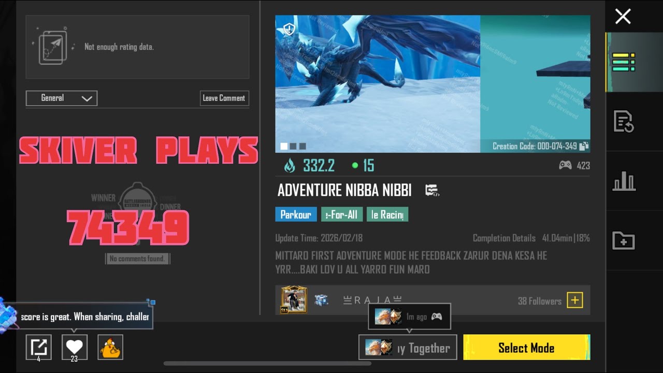Click the gamepad play count icon
The image size is (663, 373).
565,165
